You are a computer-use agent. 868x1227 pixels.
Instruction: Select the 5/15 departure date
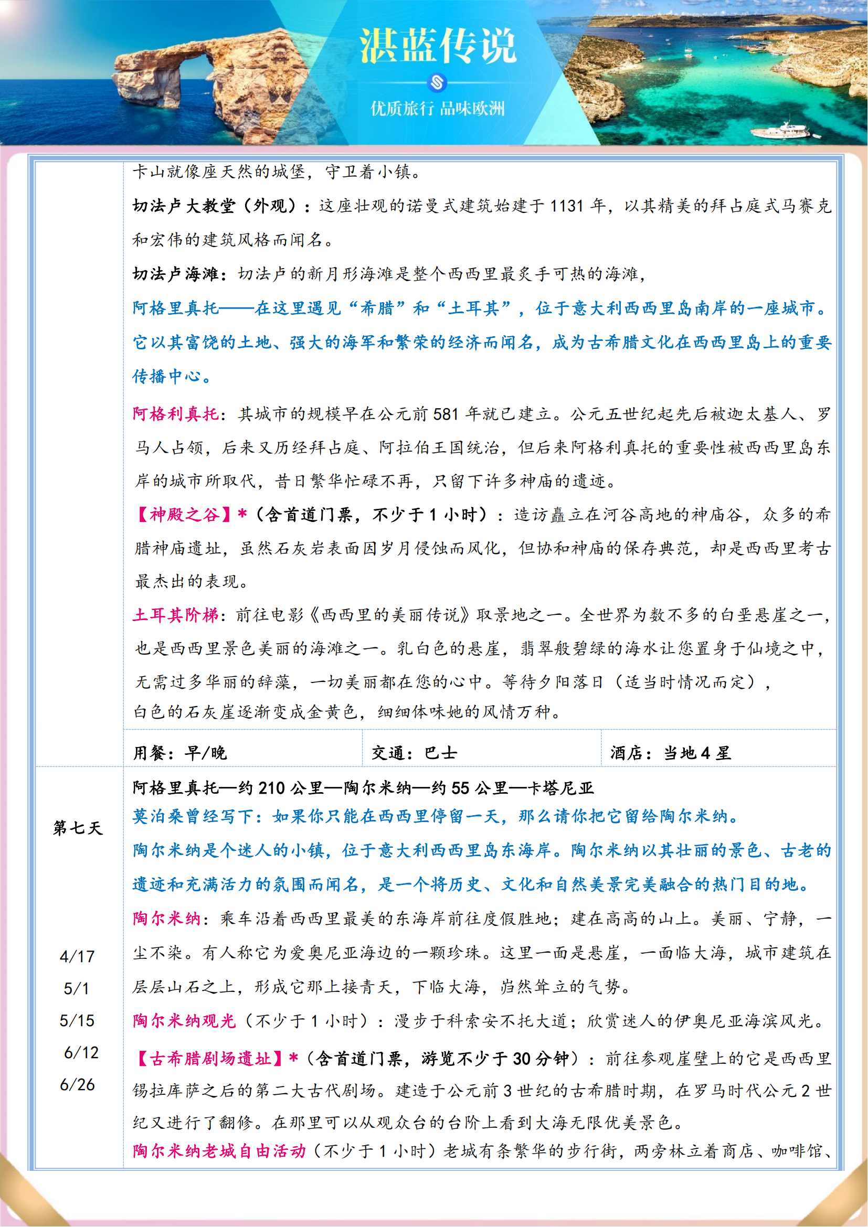[x=78, y=1020]
